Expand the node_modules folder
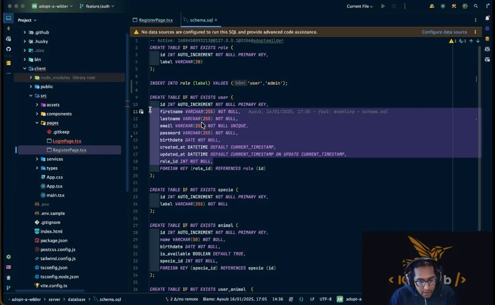Image resolution: width=495 pixels, height=305 pixels. pos(30,77)
